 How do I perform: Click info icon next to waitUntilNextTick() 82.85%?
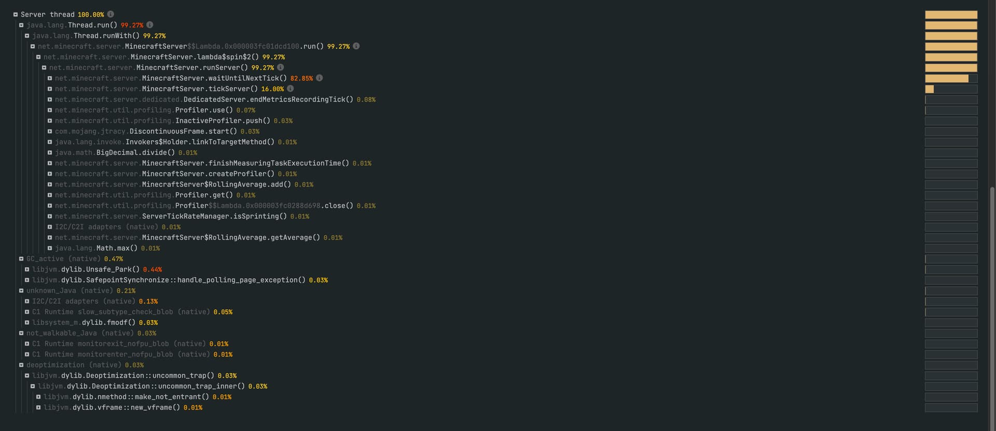pyautogui.click(x=320, y=78)
